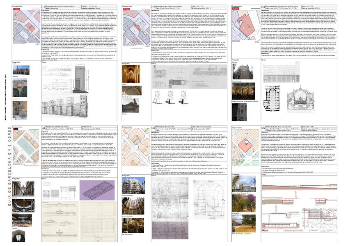
Task: Open the Casa Milà 'Fachada Interior' photo
Action: [x=133, y=206]
